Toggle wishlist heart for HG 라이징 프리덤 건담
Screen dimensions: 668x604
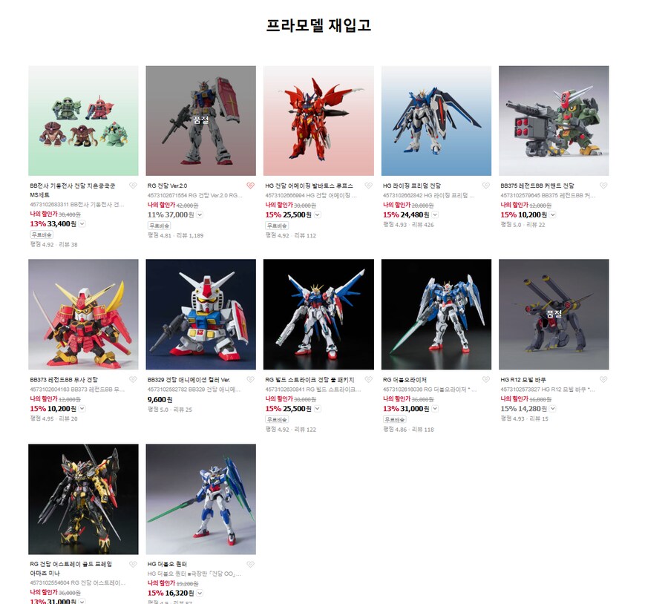(x=485, y=186)
